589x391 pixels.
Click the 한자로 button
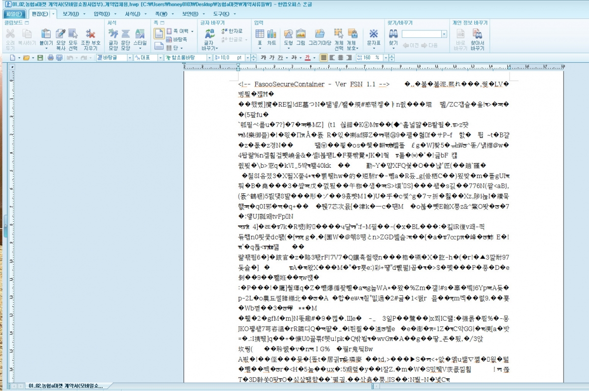232,31
